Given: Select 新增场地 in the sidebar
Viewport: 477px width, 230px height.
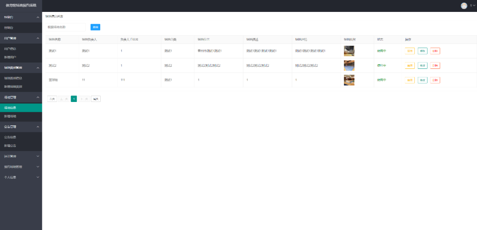Looking at the screenshot, I should point(11,116).
